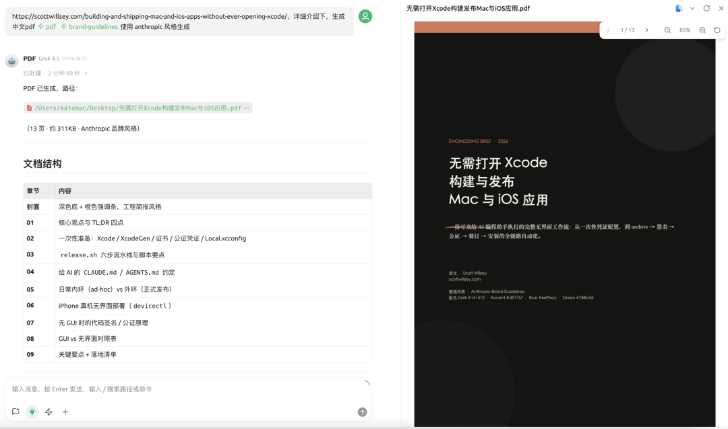
Task: Click the Grok 4.5 model label
Action: (49, 59)
